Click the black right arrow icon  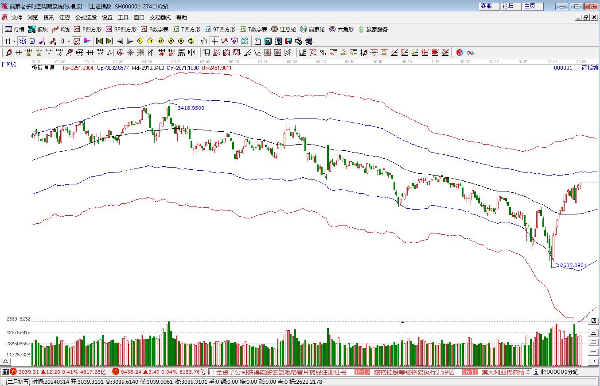[130, 41]
